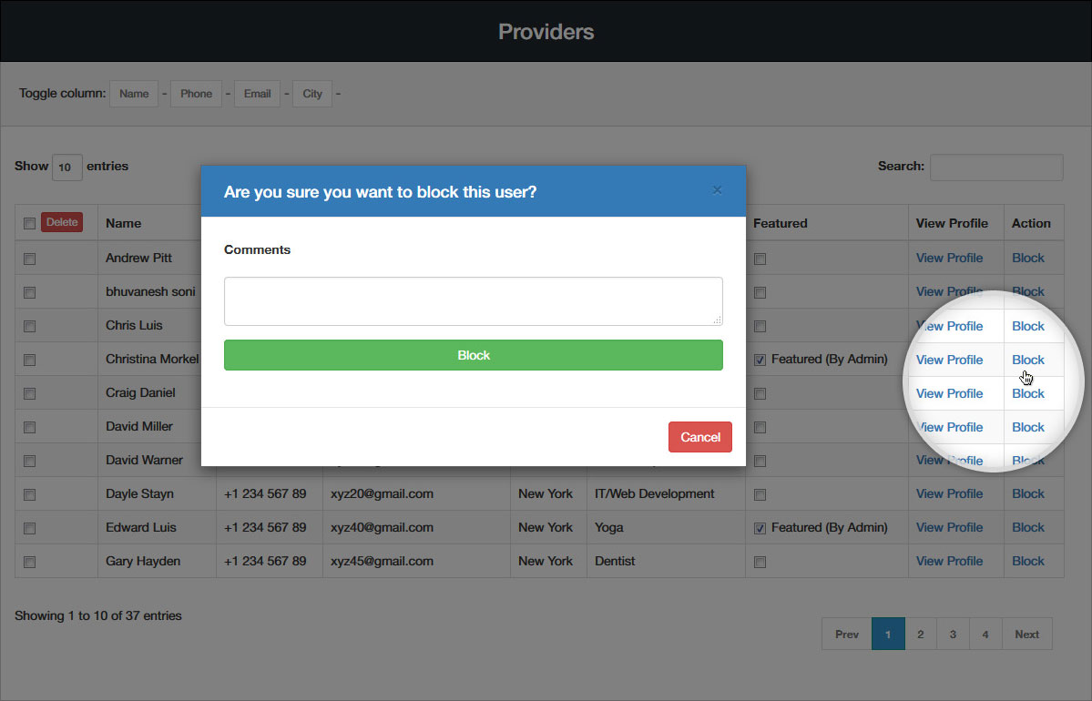Check Featured checkbox for Dayle Stayn
Viewport: 1092px width, 701px height.
[760, 494]
